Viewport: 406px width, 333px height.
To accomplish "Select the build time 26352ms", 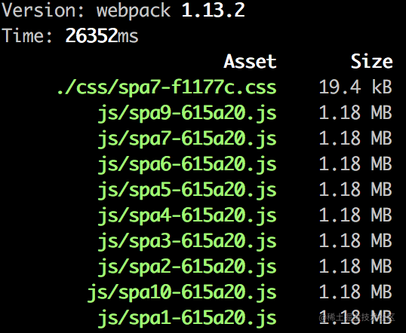I will [x=101, y=35].
